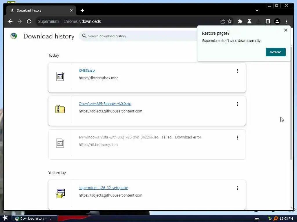Go back with the browser back arrow
Screen dimensions: 297x222
10,21
